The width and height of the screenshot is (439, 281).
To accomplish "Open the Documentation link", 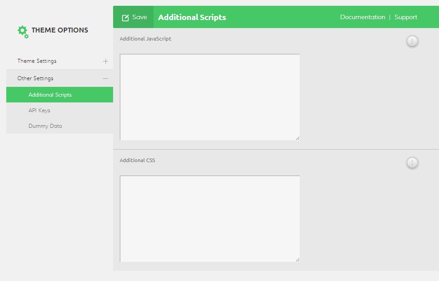I will click(362, 17).
